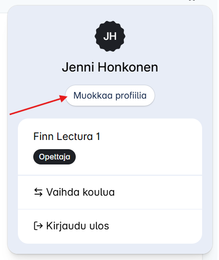This screenshot has height=260, width=219.
Task: Click the logout icon beside Kirjaudu ulos
Action: click(38, 226)
